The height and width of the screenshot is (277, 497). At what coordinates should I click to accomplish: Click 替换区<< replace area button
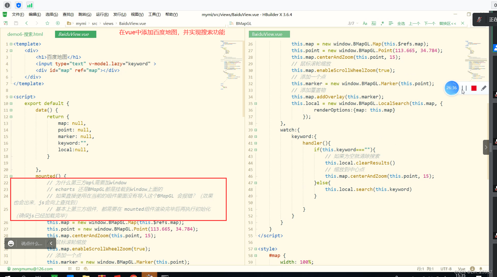(x=448, y=24)
